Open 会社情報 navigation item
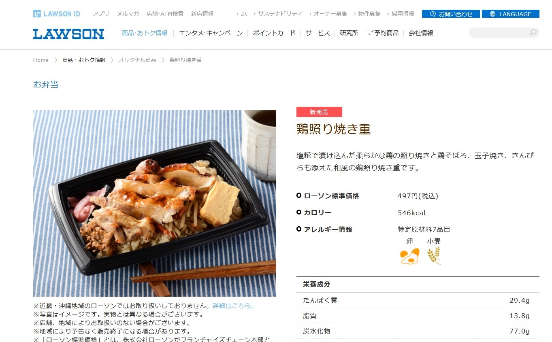 (x=421, y=33)
